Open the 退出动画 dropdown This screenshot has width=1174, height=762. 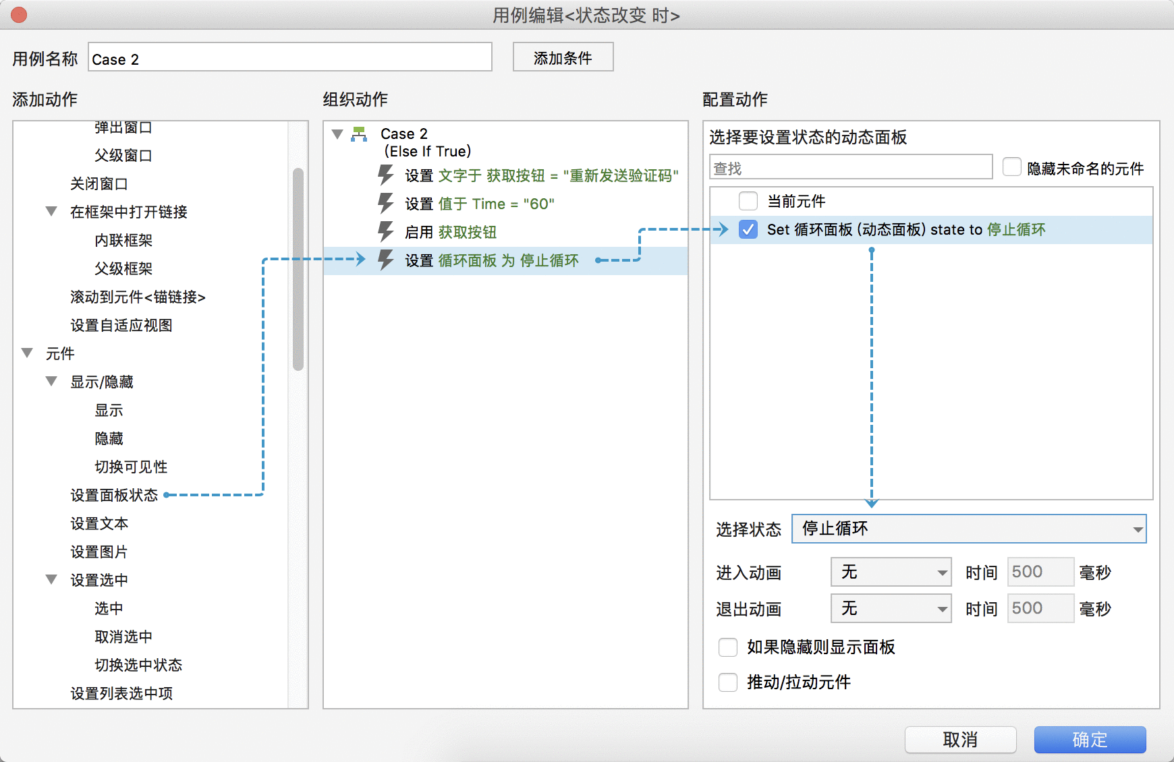[891, 609]
